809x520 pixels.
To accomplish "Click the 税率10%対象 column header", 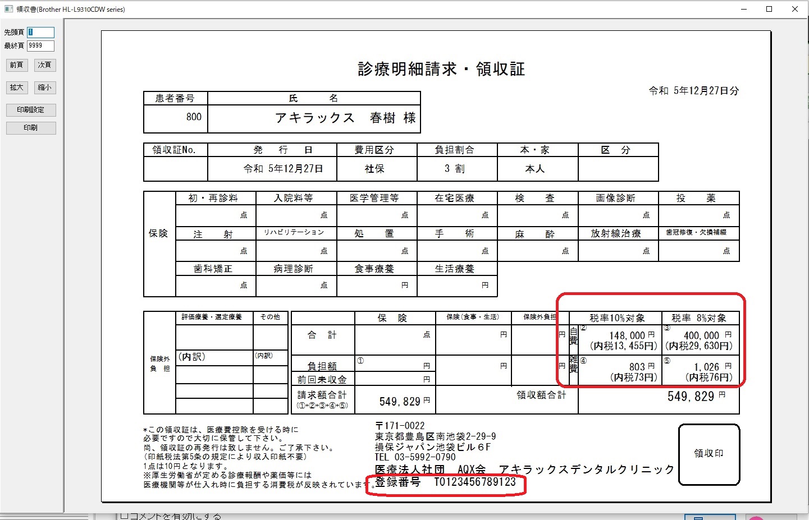I will pyautogui.click(x=616, y=318).
